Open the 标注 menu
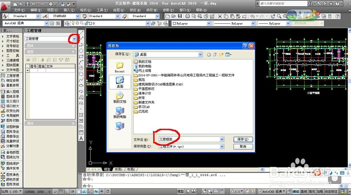 click(x=135, y=10)
